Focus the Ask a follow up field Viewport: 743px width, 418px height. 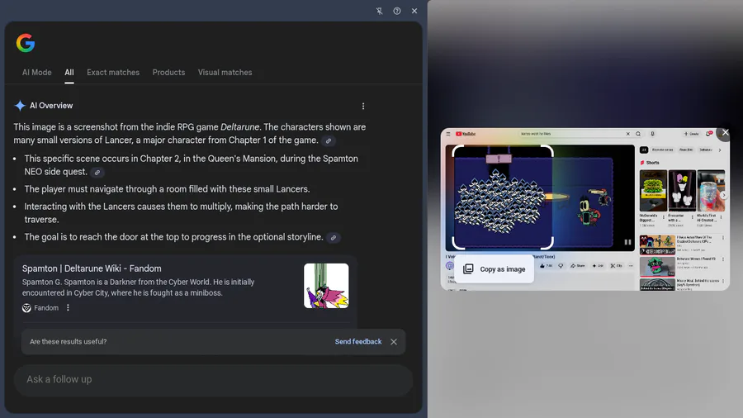[213, 380]
